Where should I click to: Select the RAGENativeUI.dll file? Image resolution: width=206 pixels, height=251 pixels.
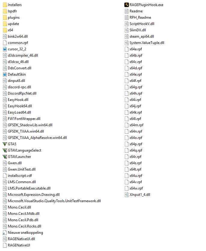(x=19, y=239)
